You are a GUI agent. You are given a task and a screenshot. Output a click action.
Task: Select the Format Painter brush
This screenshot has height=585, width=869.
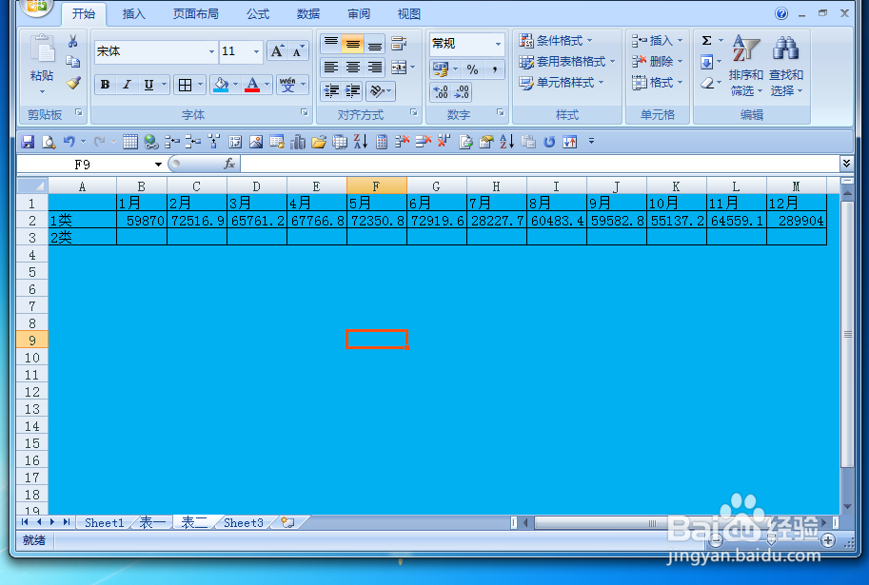(x=72, y=83)
